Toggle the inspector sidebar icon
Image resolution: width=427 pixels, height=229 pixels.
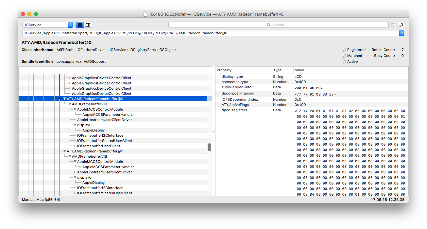tap(401, 25)
